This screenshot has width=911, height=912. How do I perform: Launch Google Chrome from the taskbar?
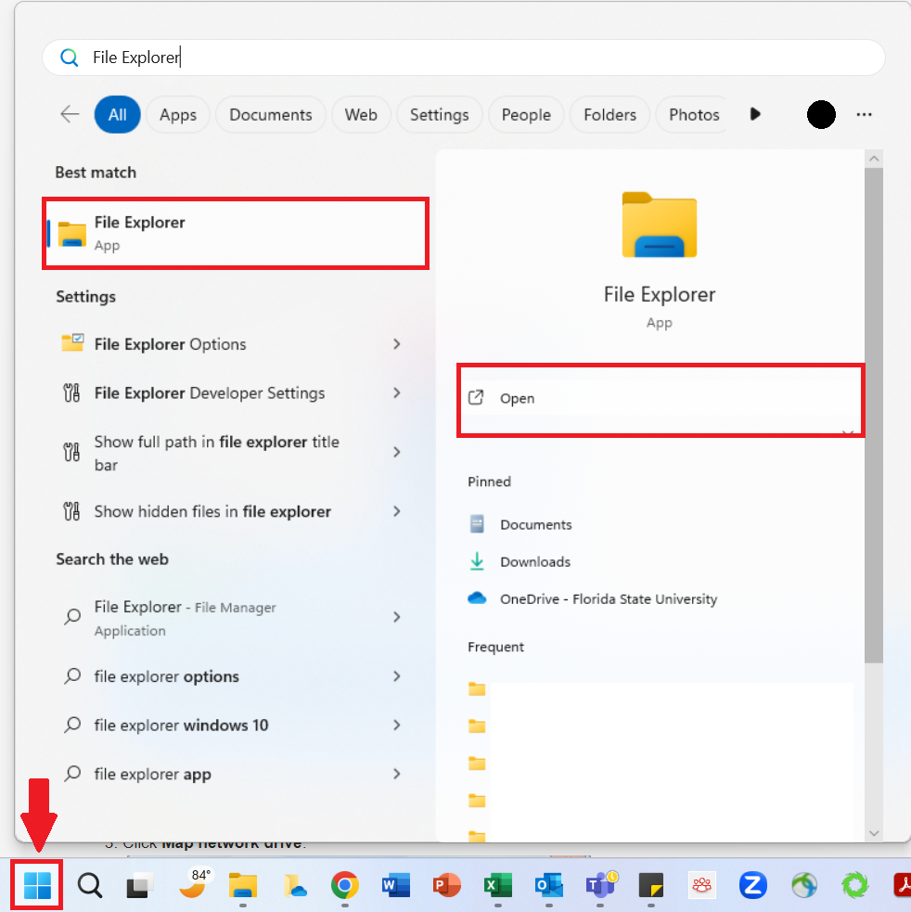pos(344,885)
